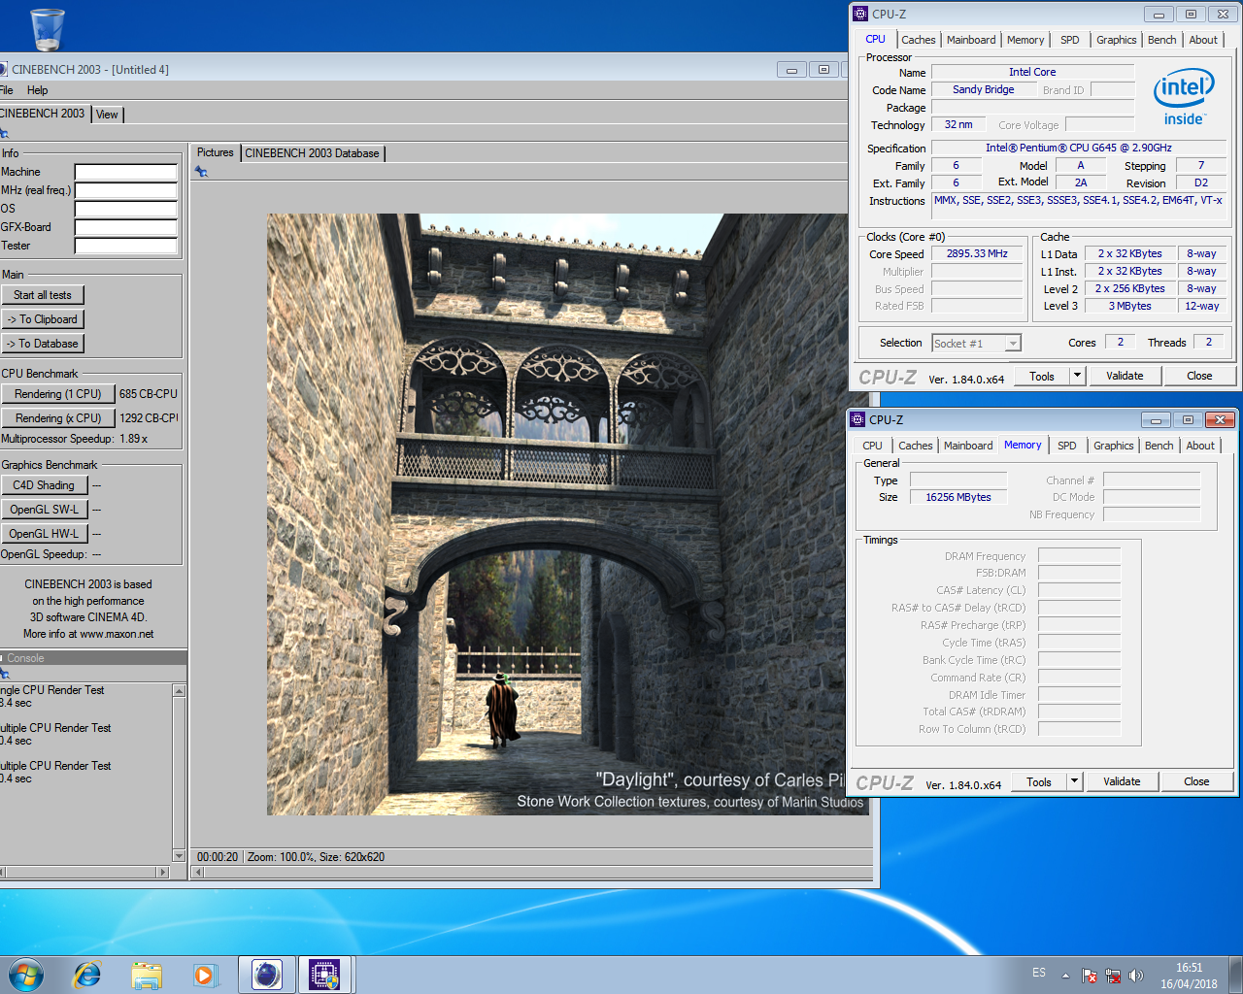
Task: Run Rendering (1 CPU) benchmark
Action: tap(58, 394)
